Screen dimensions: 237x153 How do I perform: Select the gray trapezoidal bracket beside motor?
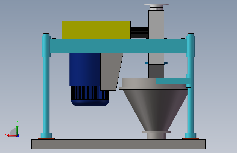pyautogui.click(x=111, y=72)
